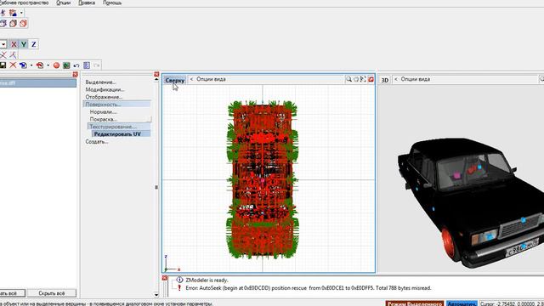
Task: Close the objects panel with the red X
Action: pyautogui.click(x=76, y=74)
